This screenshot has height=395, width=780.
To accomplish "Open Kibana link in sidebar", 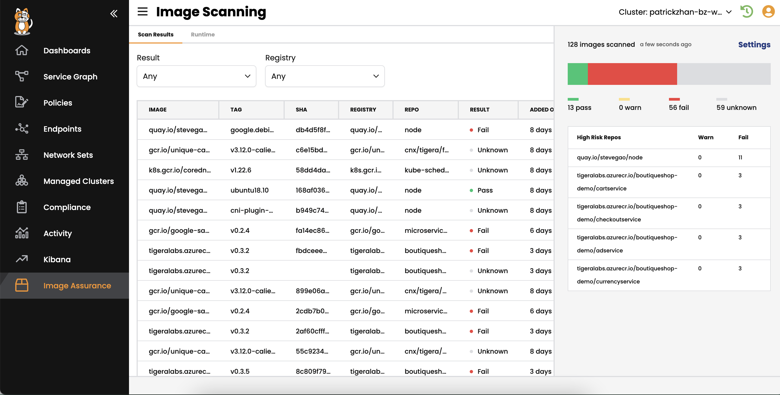I will 57,260.
